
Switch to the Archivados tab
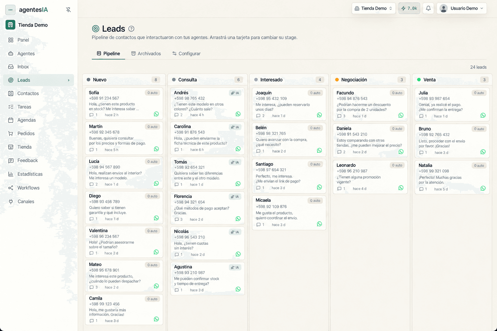tap(146, 54)
